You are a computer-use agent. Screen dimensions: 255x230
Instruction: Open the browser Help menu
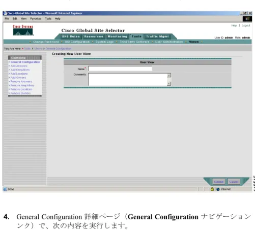click(x=58, y=19)
